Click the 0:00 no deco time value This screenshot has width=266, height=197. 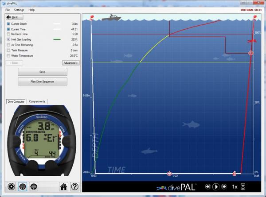pyautogui.click(x=75, y=34)
